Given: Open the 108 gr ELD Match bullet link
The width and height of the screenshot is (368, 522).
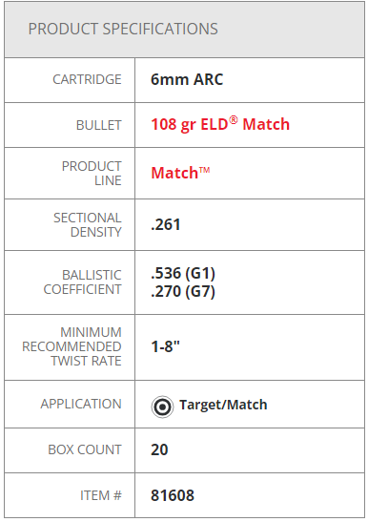Looking at the screenshot, I should [x=220, y=124].
